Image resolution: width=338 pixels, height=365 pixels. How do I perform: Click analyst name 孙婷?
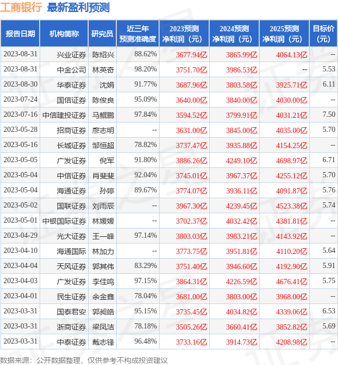tap(107, 191)
